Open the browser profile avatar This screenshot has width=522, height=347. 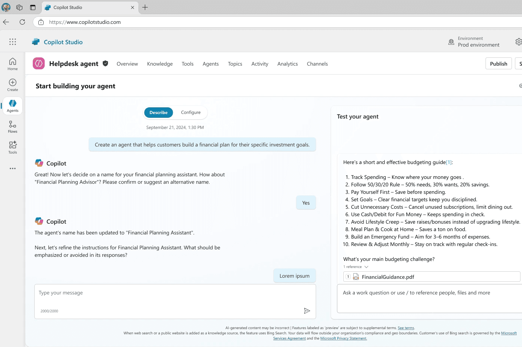coord(6,7)
